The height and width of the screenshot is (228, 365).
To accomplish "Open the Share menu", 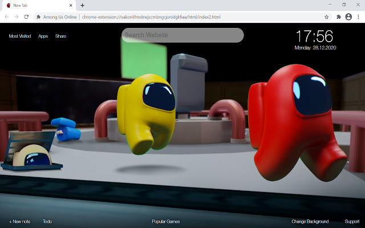I will tap(61, 36).
